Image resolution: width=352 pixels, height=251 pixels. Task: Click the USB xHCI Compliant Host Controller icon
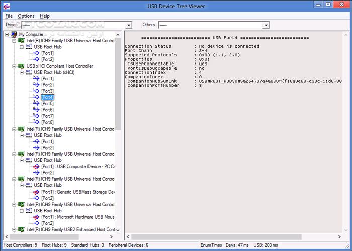tap(21, 66)
